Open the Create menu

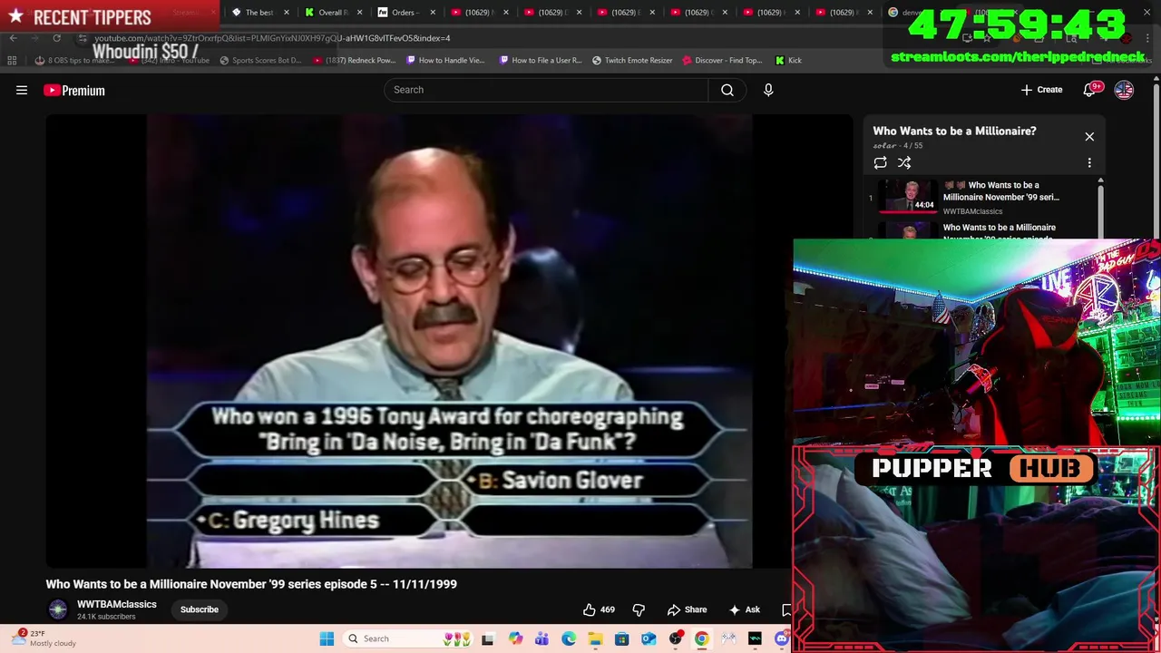click(x=1041, y=90)
